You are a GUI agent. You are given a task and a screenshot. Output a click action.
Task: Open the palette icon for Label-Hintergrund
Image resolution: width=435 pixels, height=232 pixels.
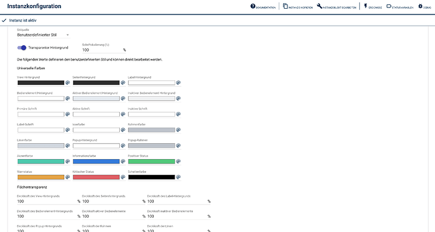pos(178,83)
